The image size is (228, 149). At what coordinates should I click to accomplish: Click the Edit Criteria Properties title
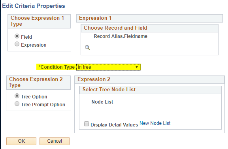[34, 6]
